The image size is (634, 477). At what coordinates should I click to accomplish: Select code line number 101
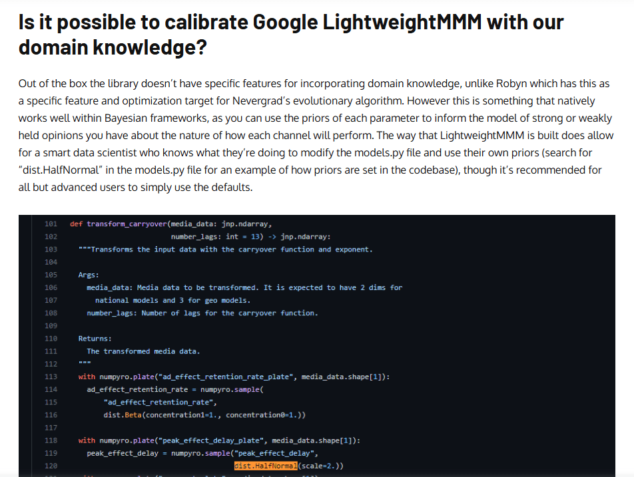click(x=51, y=224)
